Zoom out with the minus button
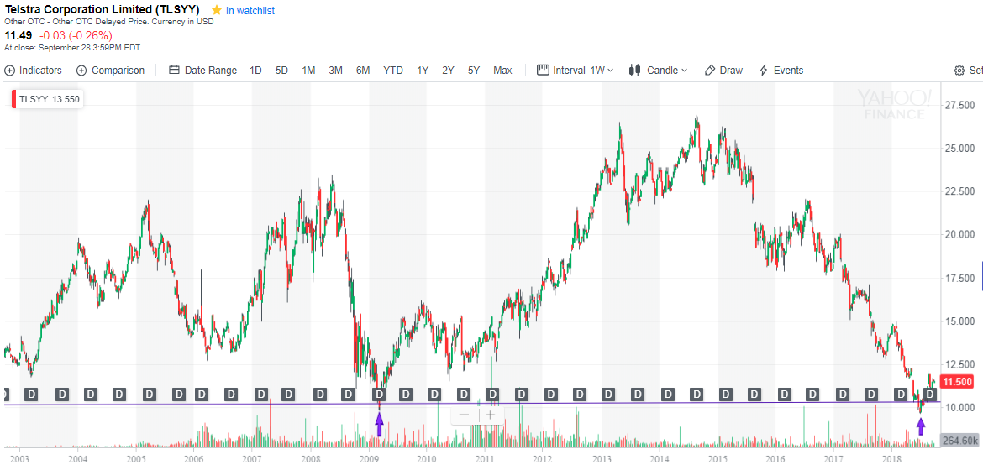 [x=464, y=415]
